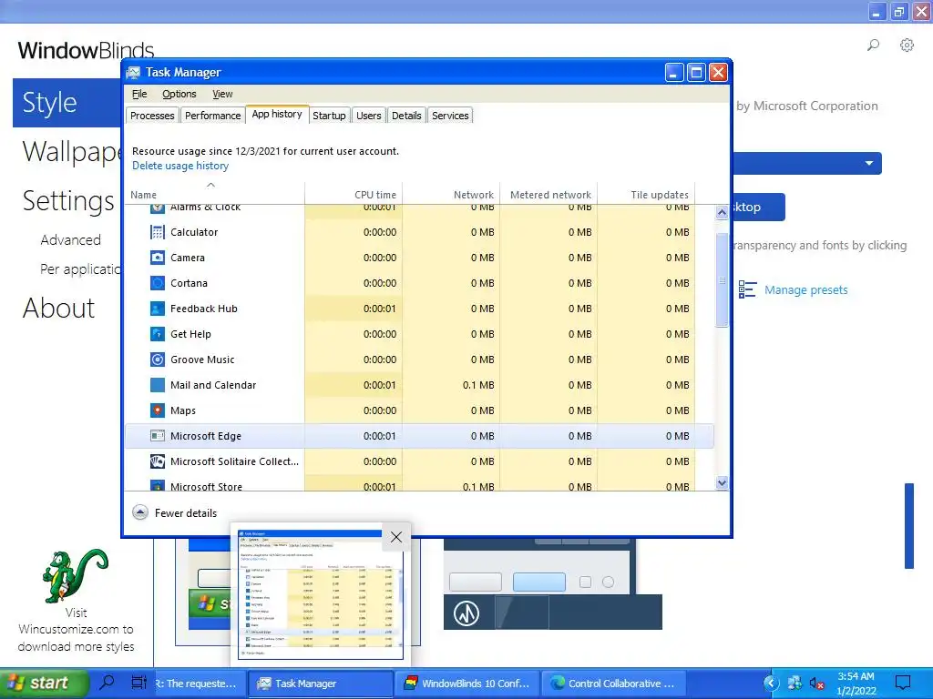Click the heartbeat monitor icon in preview

(466, 613)
